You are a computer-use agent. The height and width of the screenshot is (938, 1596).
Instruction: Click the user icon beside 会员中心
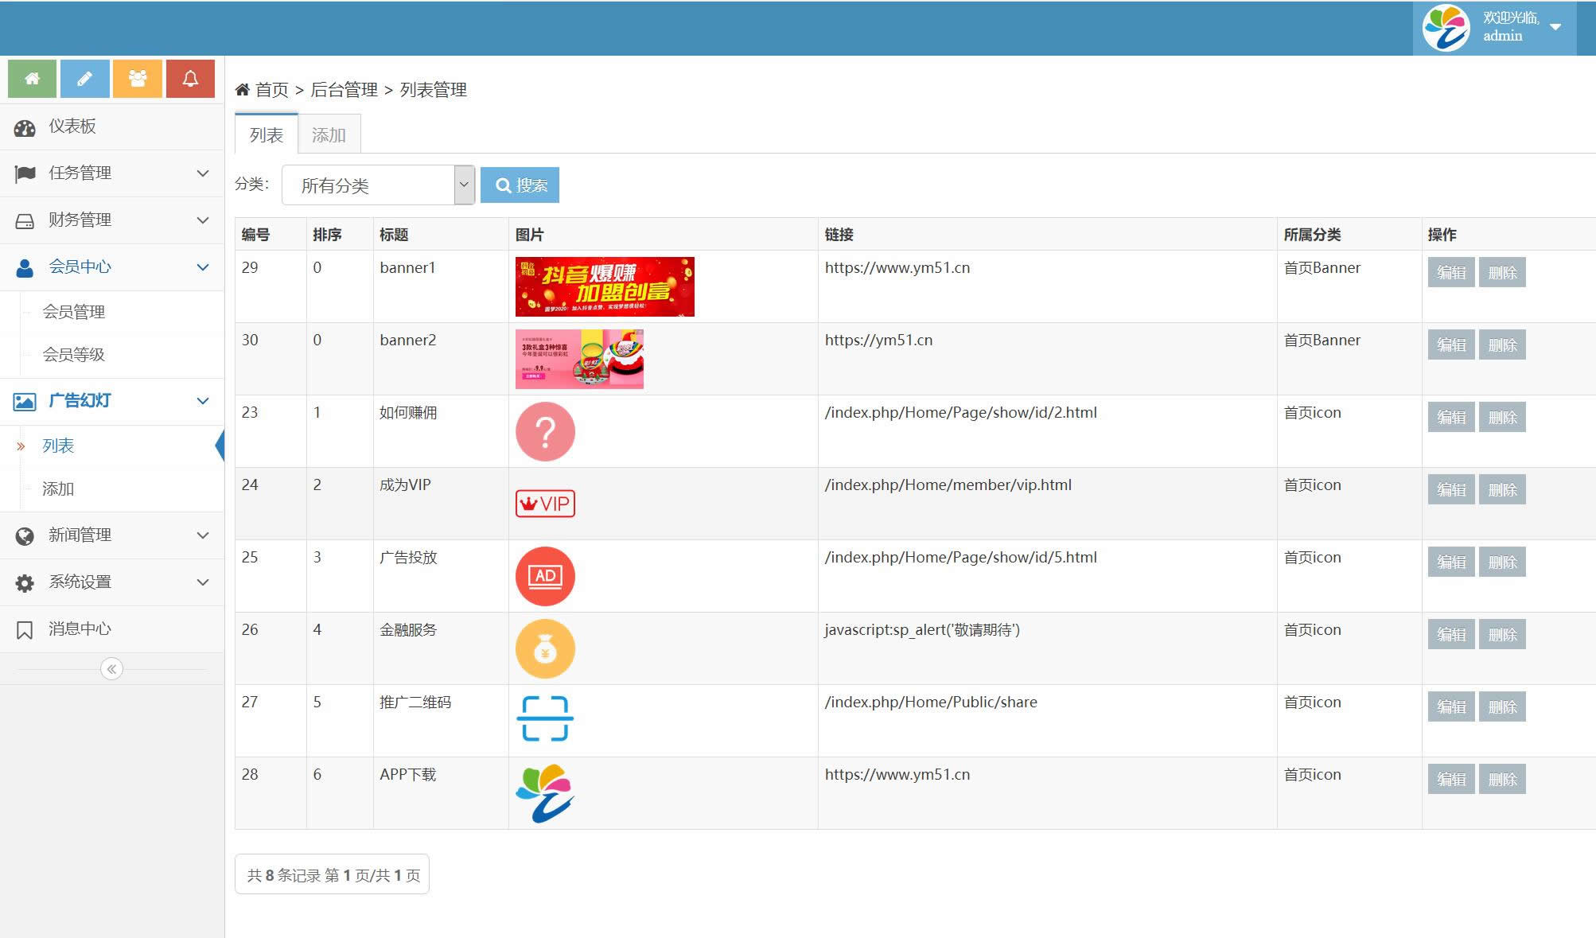tap(25, 267)
